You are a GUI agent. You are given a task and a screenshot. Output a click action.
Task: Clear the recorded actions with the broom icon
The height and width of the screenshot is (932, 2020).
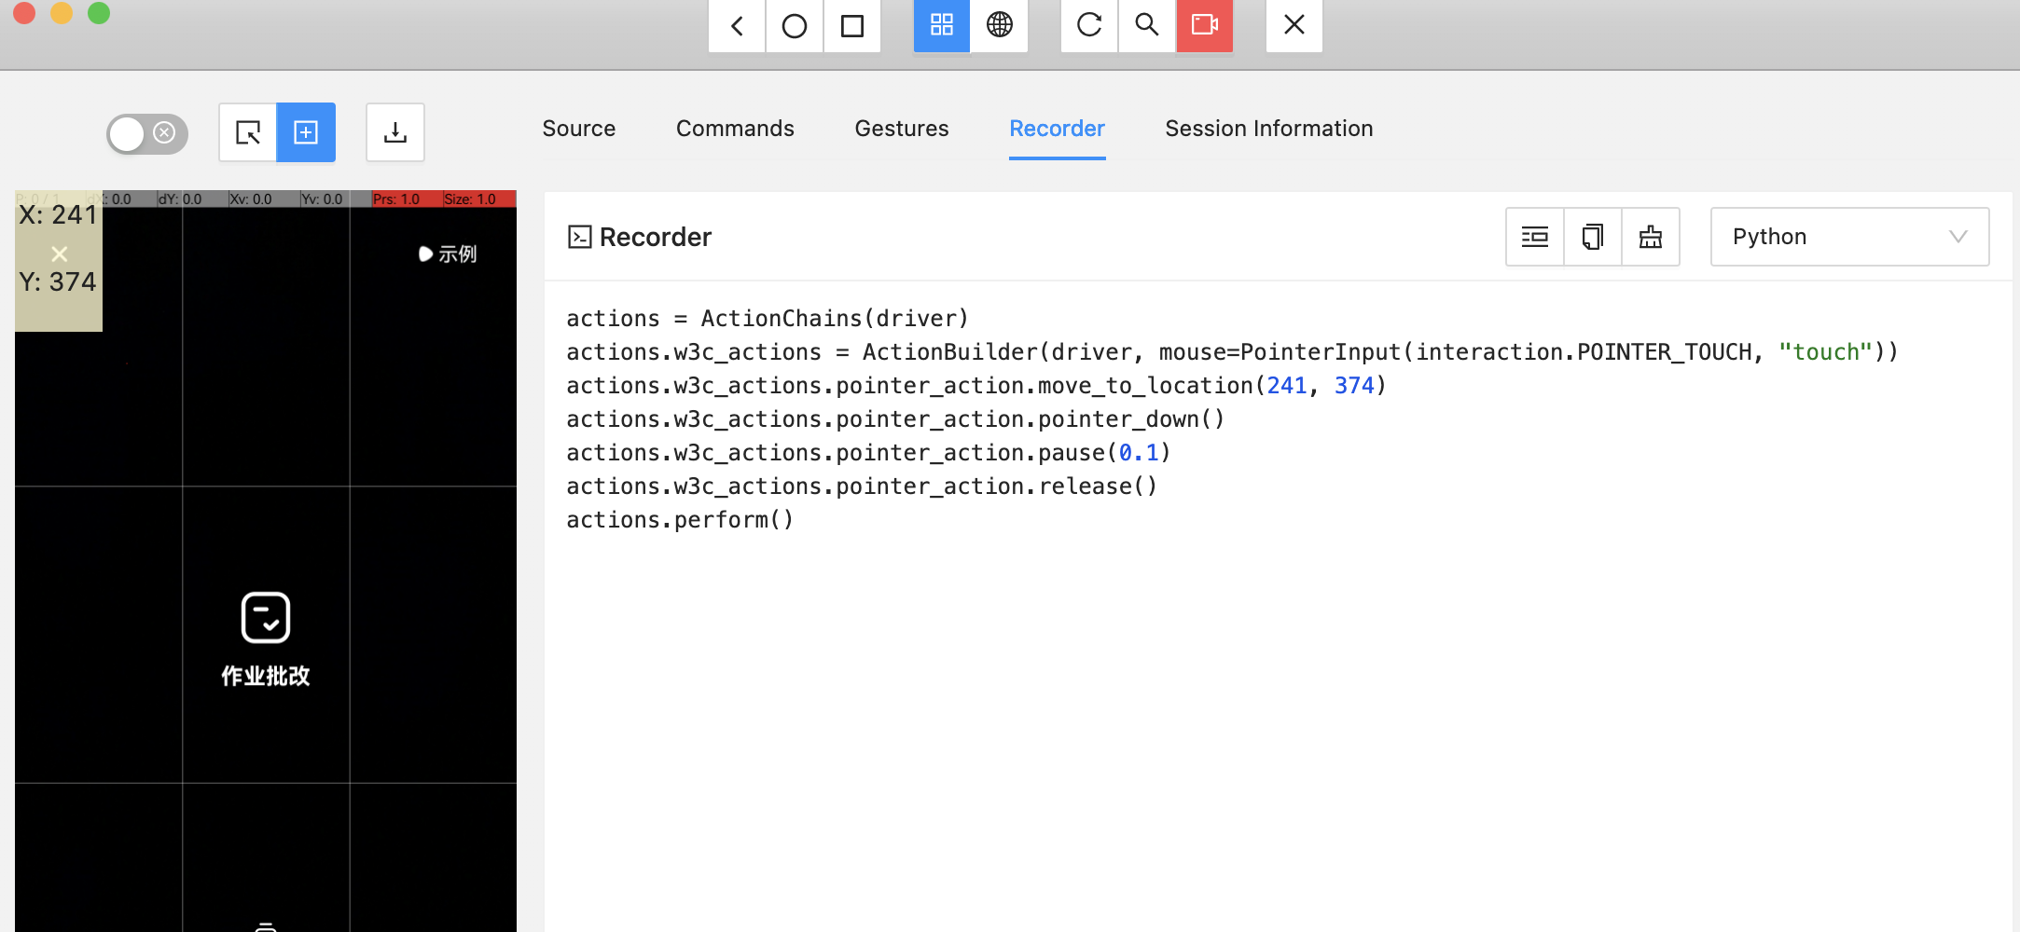pyautogui.click(x=1650, y=237)
